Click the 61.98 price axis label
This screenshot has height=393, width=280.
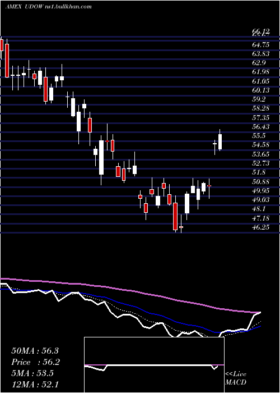coord(261,72)
